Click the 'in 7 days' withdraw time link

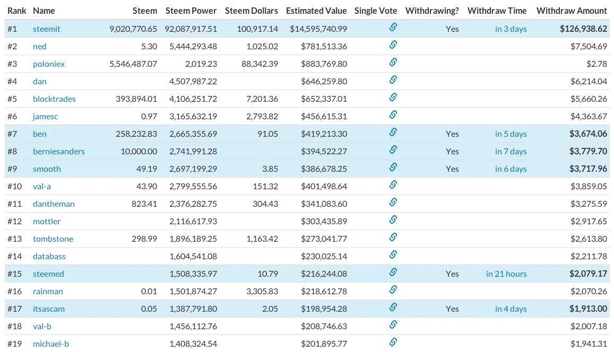point(511,152)
